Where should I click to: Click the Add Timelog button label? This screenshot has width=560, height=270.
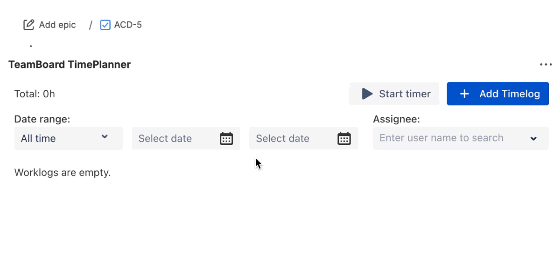[x=510, y=94]
